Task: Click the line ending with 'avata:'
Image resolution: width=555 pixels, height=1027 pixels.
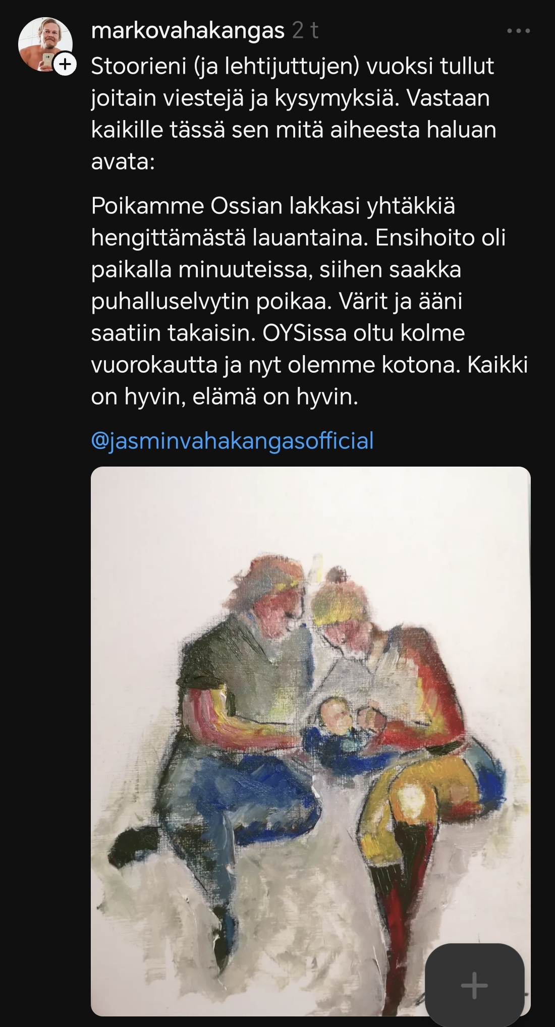Action: coord(123,161)
